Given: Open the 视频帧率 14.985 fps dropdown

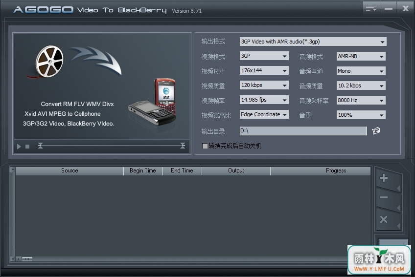Looking at the screenshot, I should click(264, 100).
